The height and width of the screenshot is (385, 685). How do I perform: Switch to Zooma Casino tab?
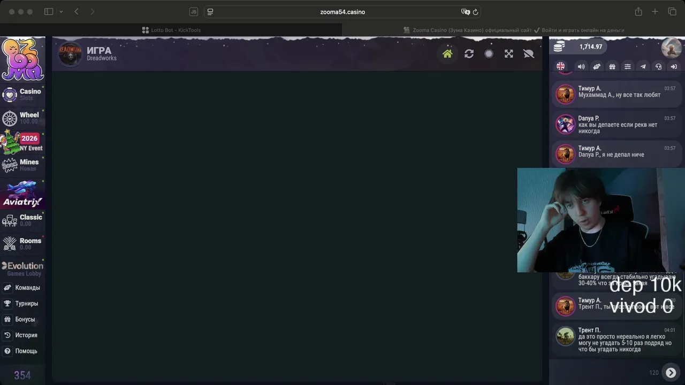pyautogui.click(x=514, y=30)
